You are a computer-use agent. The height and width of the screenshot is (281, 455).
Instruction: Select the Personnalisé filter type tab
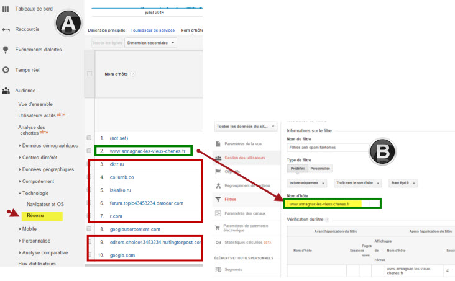(x=320, y=169)
